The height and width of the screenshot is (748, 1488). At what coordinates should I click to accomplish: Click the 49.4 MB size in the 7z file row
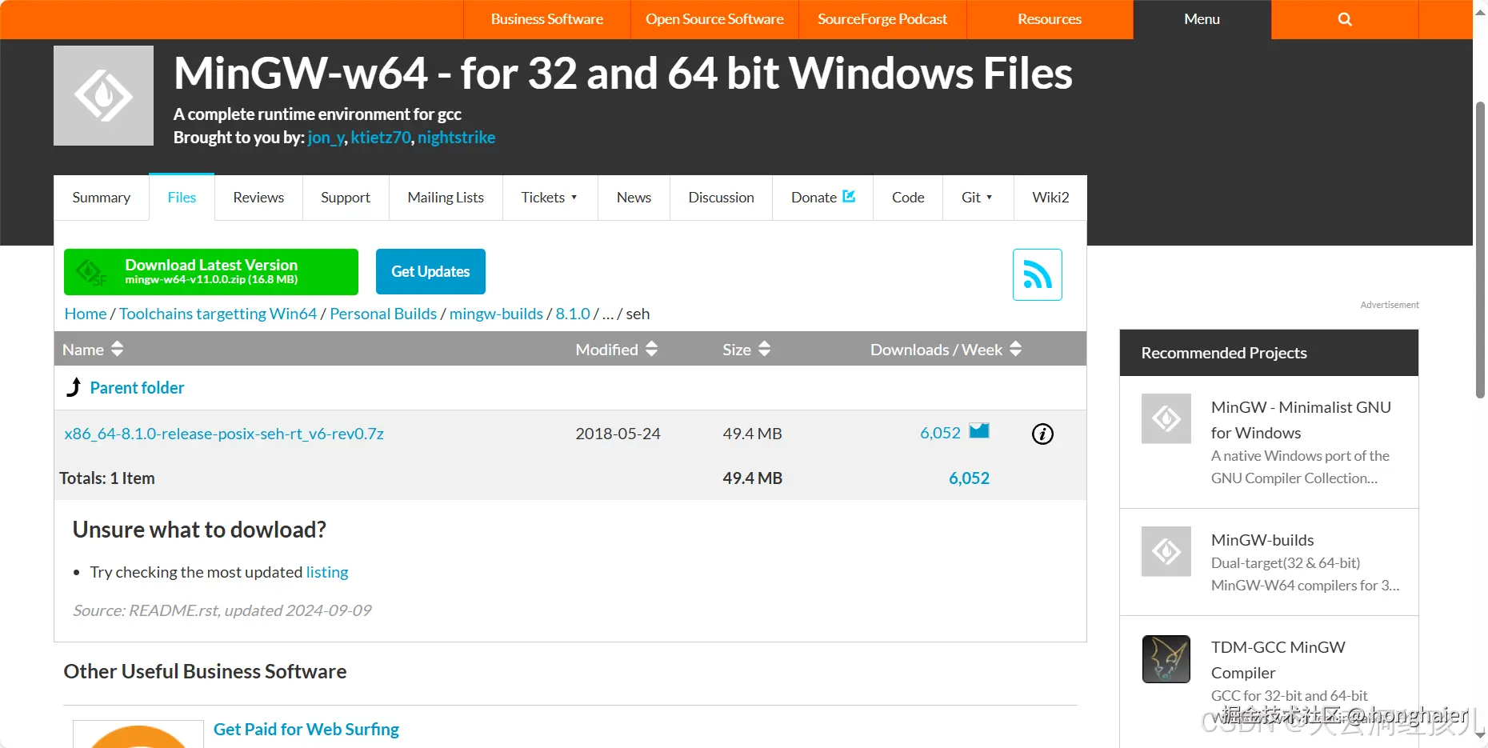752,434
